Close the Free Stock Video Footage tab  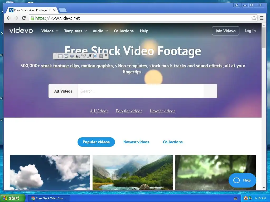click(x=54, y=10)
